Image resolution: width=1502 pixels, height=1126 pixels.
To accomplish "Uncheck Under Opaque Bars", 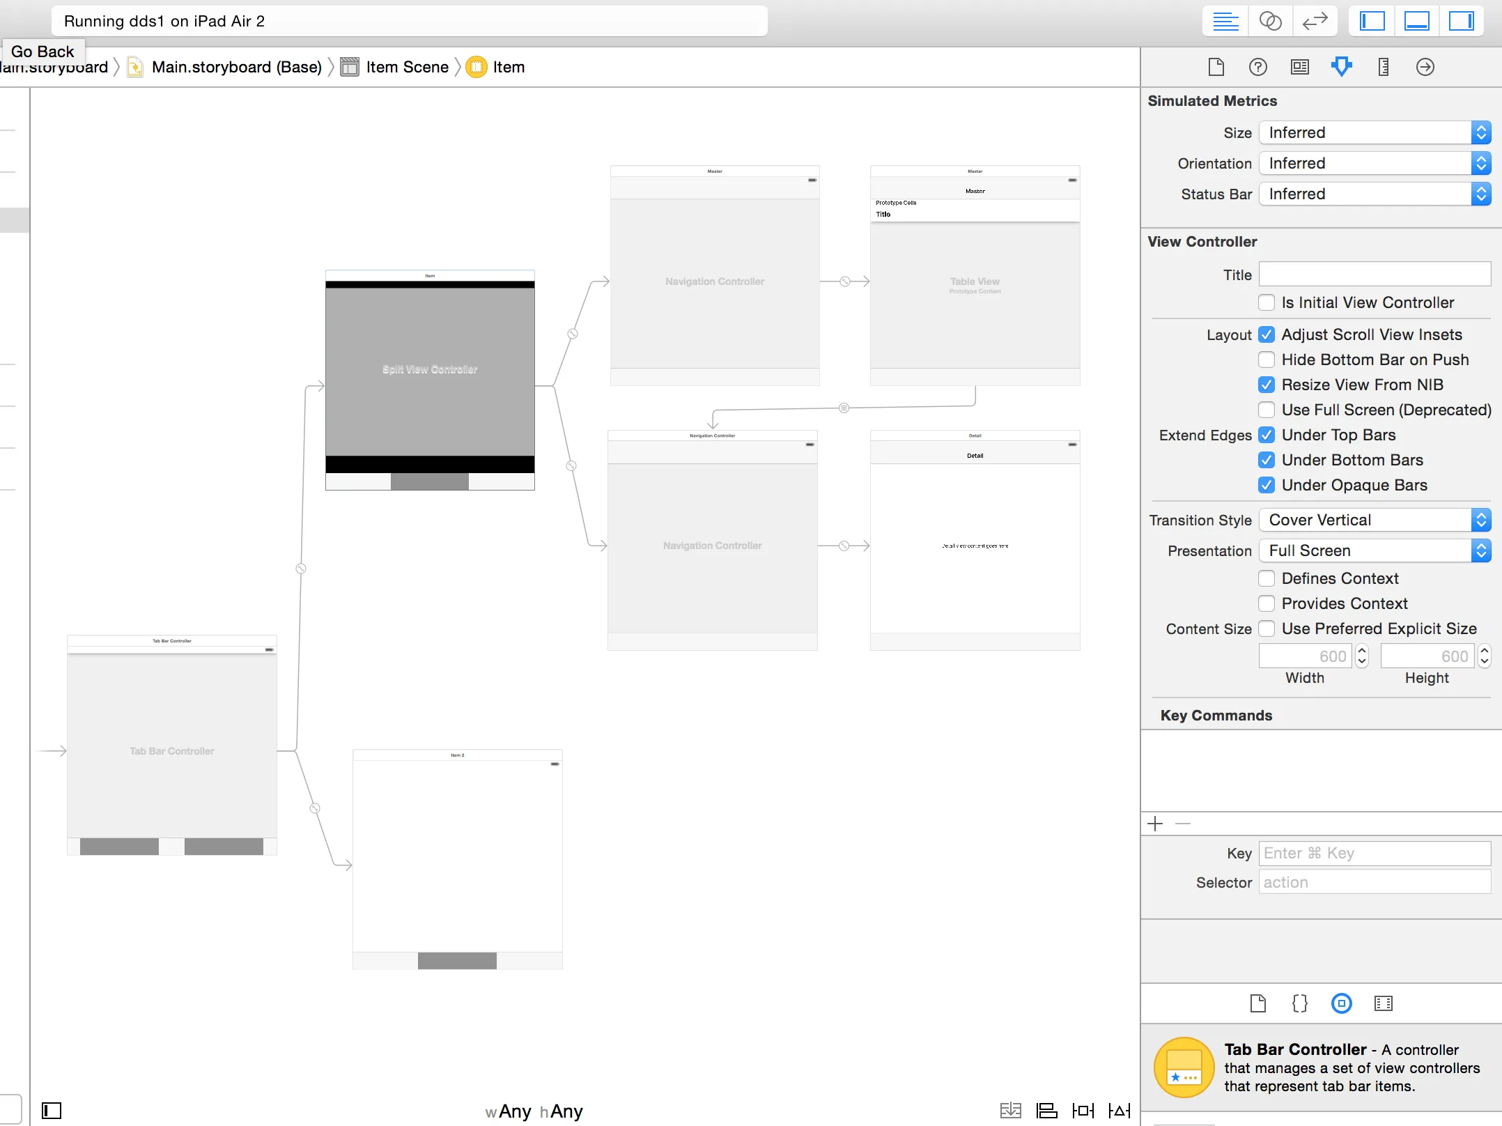I will coord(1267,485).
